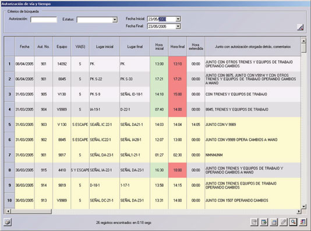
Task: Click the Hora inicial column header
Action: coord(159,46)
